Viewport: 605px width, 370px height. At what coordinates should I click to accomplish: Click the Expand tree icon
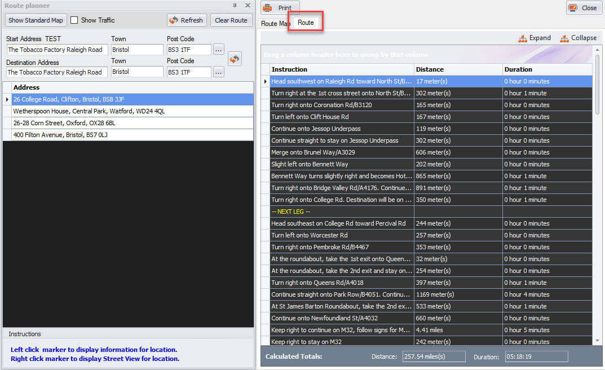534,38
